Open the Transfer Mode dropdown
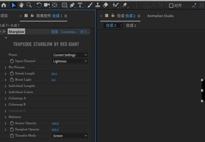The height and width of the screenshot is (142, 205). click(70, 136)
